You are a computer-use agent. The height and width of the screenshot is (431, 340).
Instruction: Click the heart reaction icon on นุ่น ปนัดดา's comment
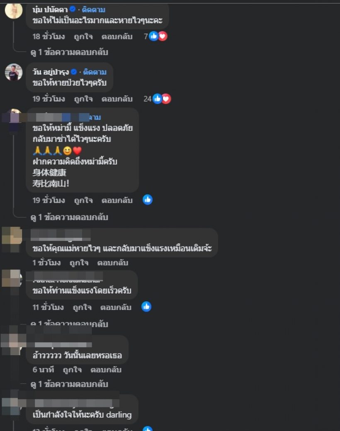(x=163, y=36)
